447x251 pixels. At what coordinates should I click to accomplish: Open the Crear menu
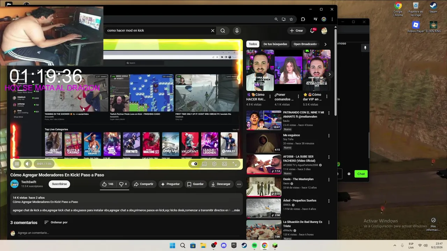pyautogui.click(x=296, y=31)
